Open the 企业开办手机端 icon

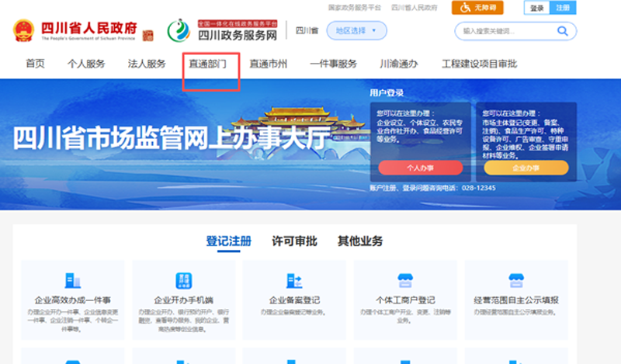184,280
